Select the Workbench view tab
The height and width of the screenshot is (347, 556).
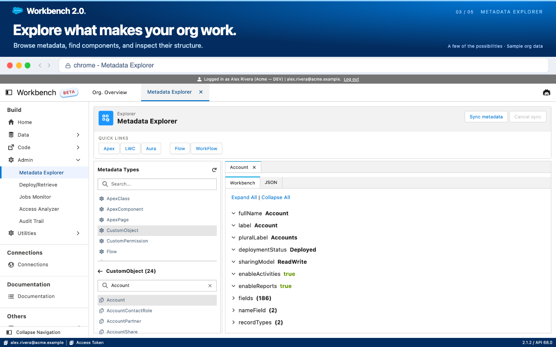click(x=242, y=183)
